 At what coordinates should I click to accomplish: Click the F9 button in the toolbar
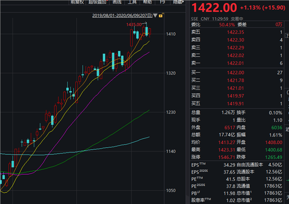[162, 2]
